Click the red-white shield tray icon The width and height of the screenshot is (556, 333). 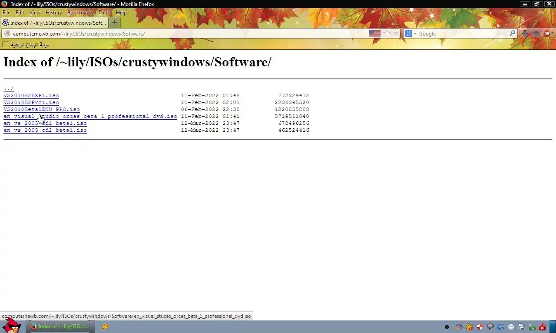pyautogui.click(x=480, y=327)
